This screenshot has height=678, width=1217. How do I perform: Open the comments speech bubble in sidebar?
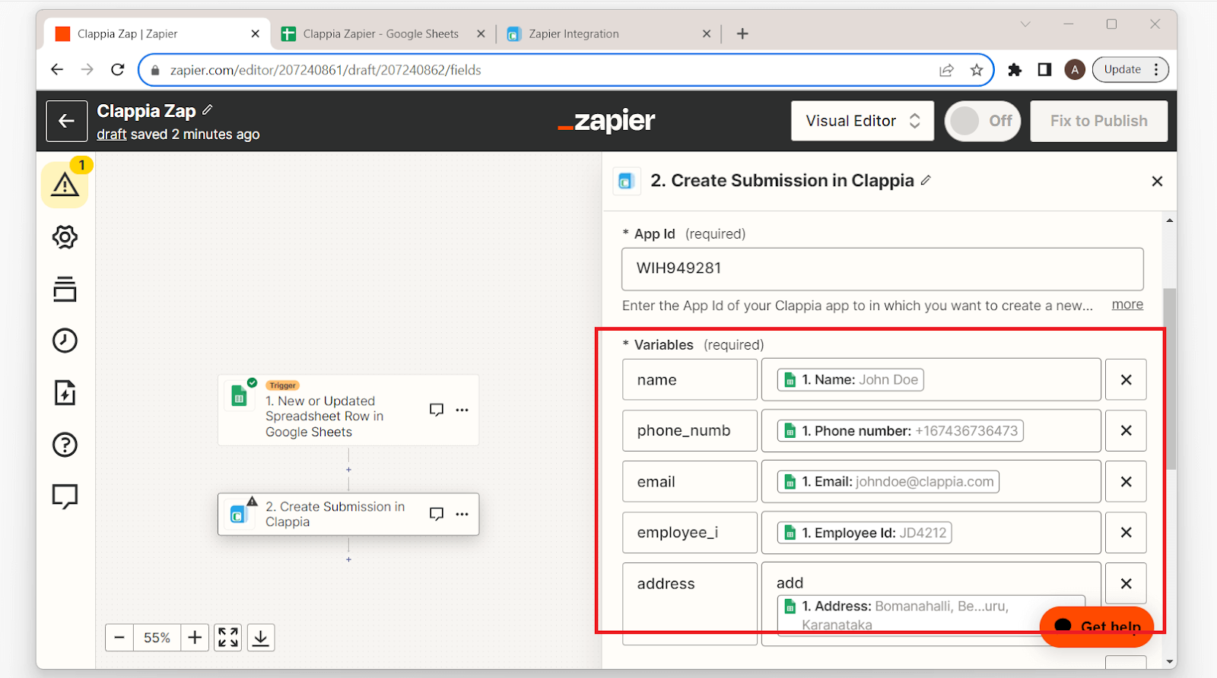point(65,496)
